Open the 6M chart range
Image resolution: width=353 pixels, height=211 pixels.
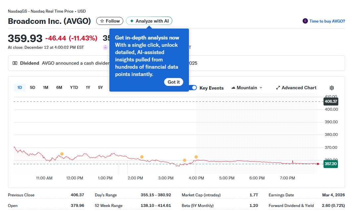(x=59, y=87)
